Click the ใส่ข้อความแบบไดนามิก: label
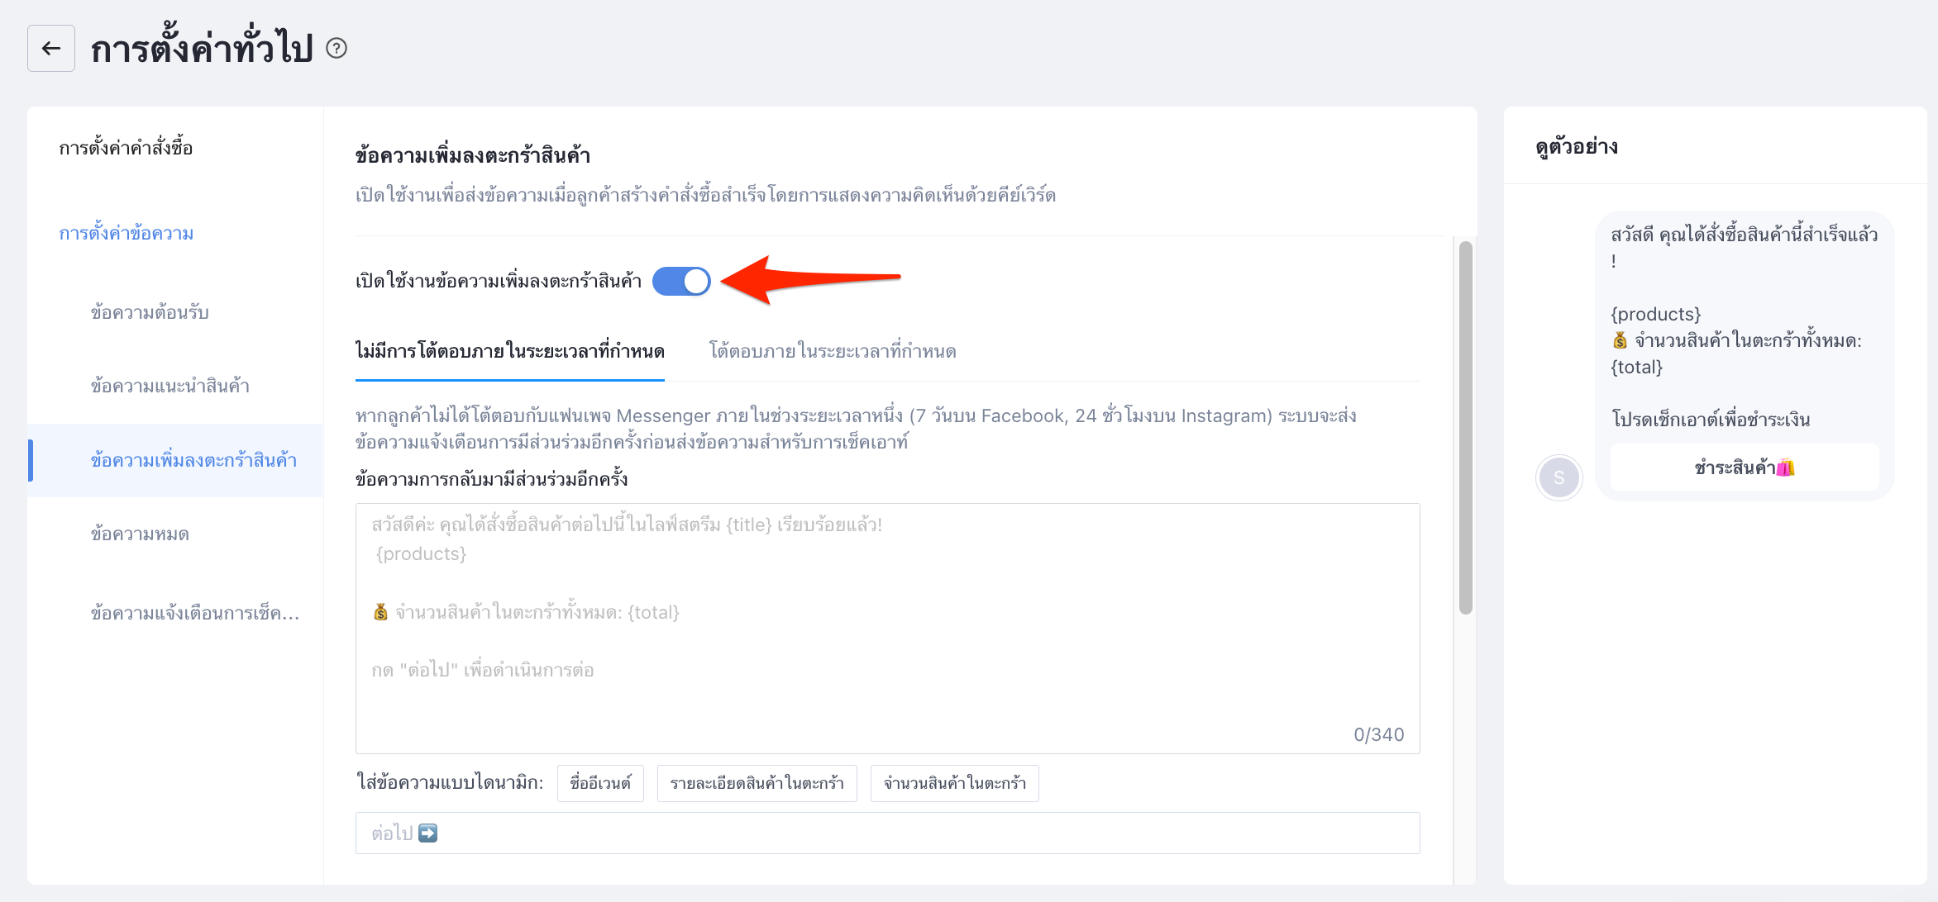1938x902 pixels. [451, 783]
